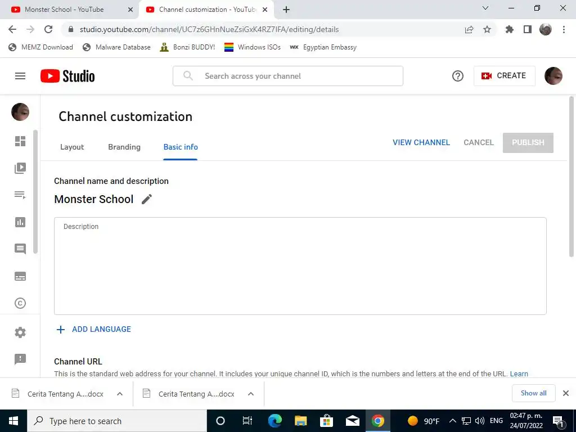Screen dimensions: 576x432
Task: Click the CREATE button
Action: [x=505, y=76]
